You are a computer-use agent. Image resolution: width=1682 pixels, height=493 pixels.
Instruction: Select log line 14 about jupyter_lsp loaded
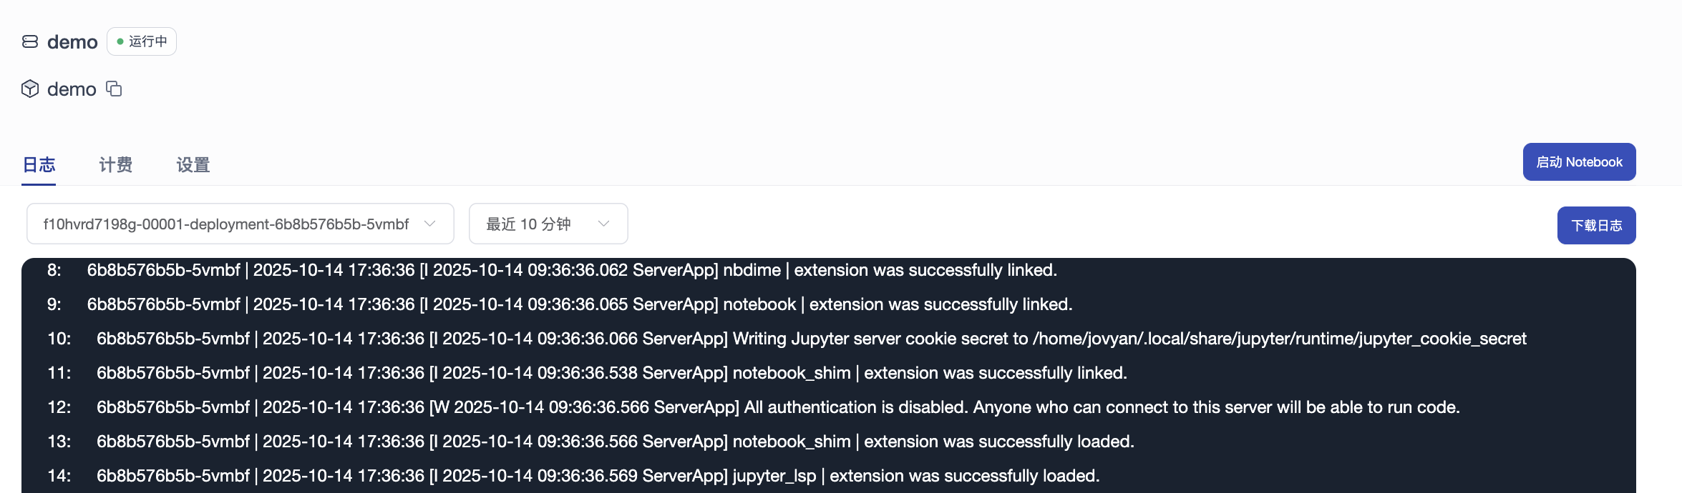pyautogui.click(x=598, y=476)
